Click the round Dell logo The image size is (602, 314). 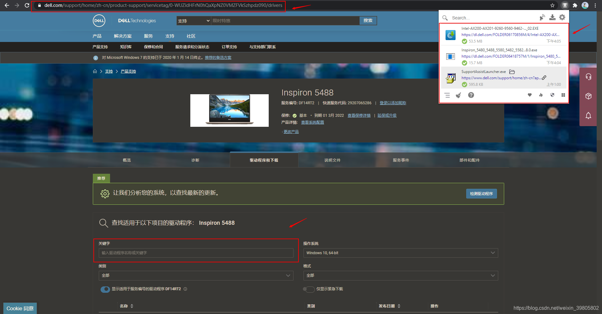[x=99, y=21]
